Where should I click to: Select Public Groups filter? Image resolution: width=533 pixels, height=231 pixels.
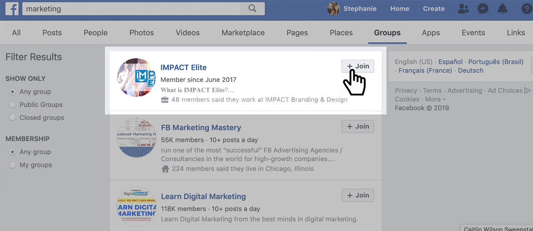(x=13, y=105)
